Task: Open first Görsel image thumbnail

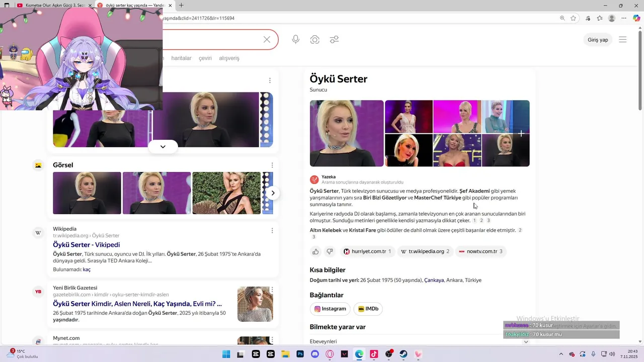Action: 87,193
